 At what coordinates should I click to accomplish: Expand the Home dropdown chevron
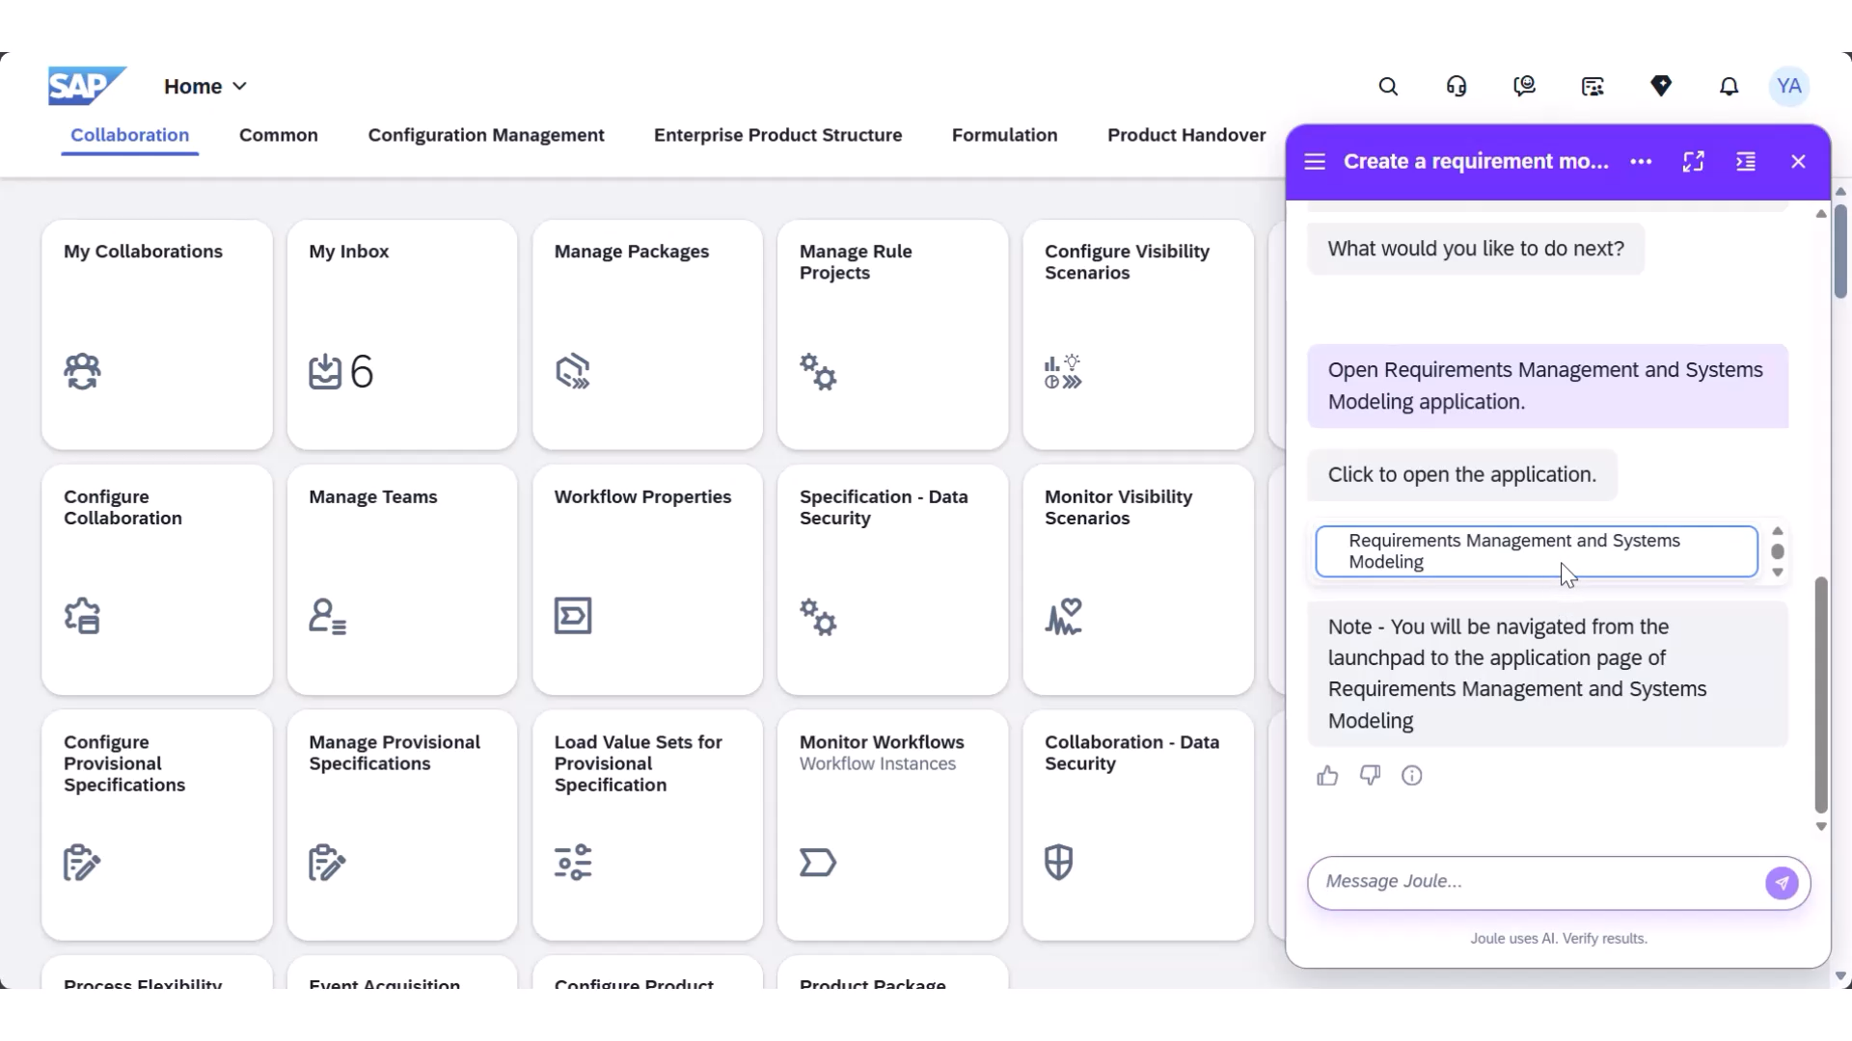(x=240, y=87)
